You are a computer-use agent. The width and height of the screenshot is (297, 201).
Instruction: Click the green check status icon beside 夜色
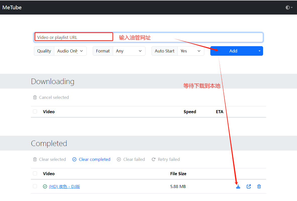point(45,186)
